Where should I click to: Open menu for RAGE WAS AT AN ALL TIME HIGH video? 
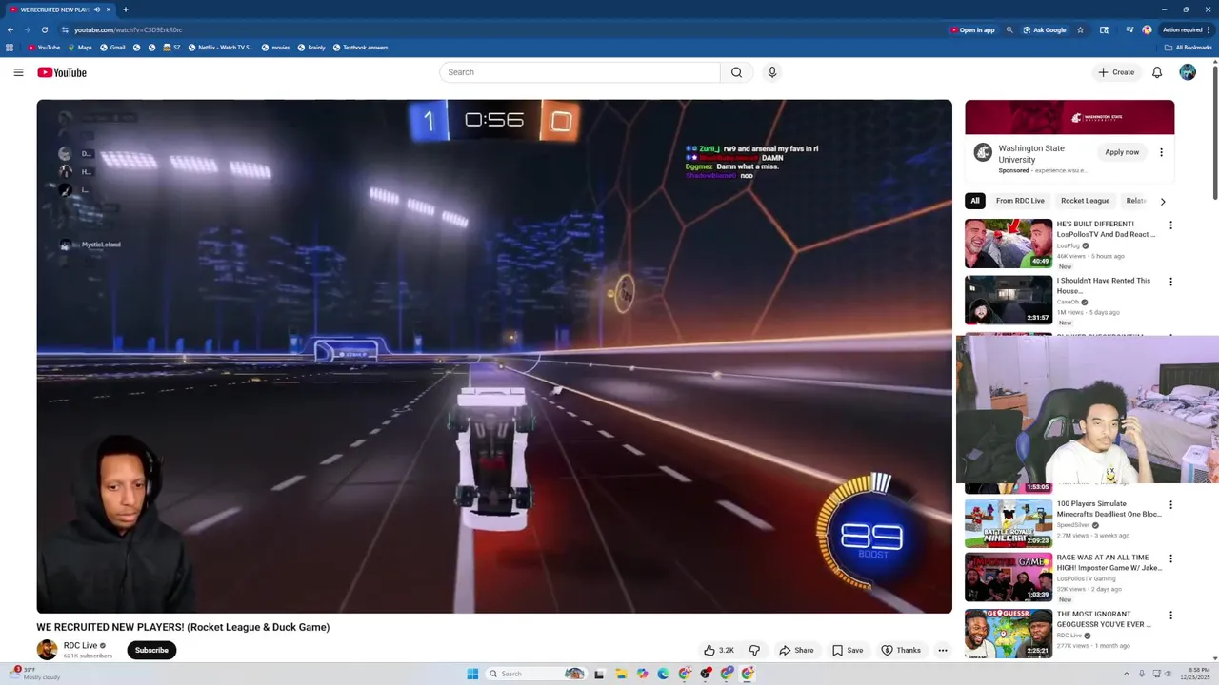coord(1170,558)
